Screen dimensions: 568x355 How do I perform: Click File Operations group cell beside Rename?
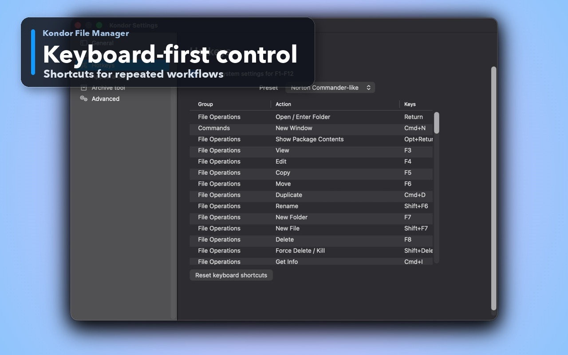219,206
